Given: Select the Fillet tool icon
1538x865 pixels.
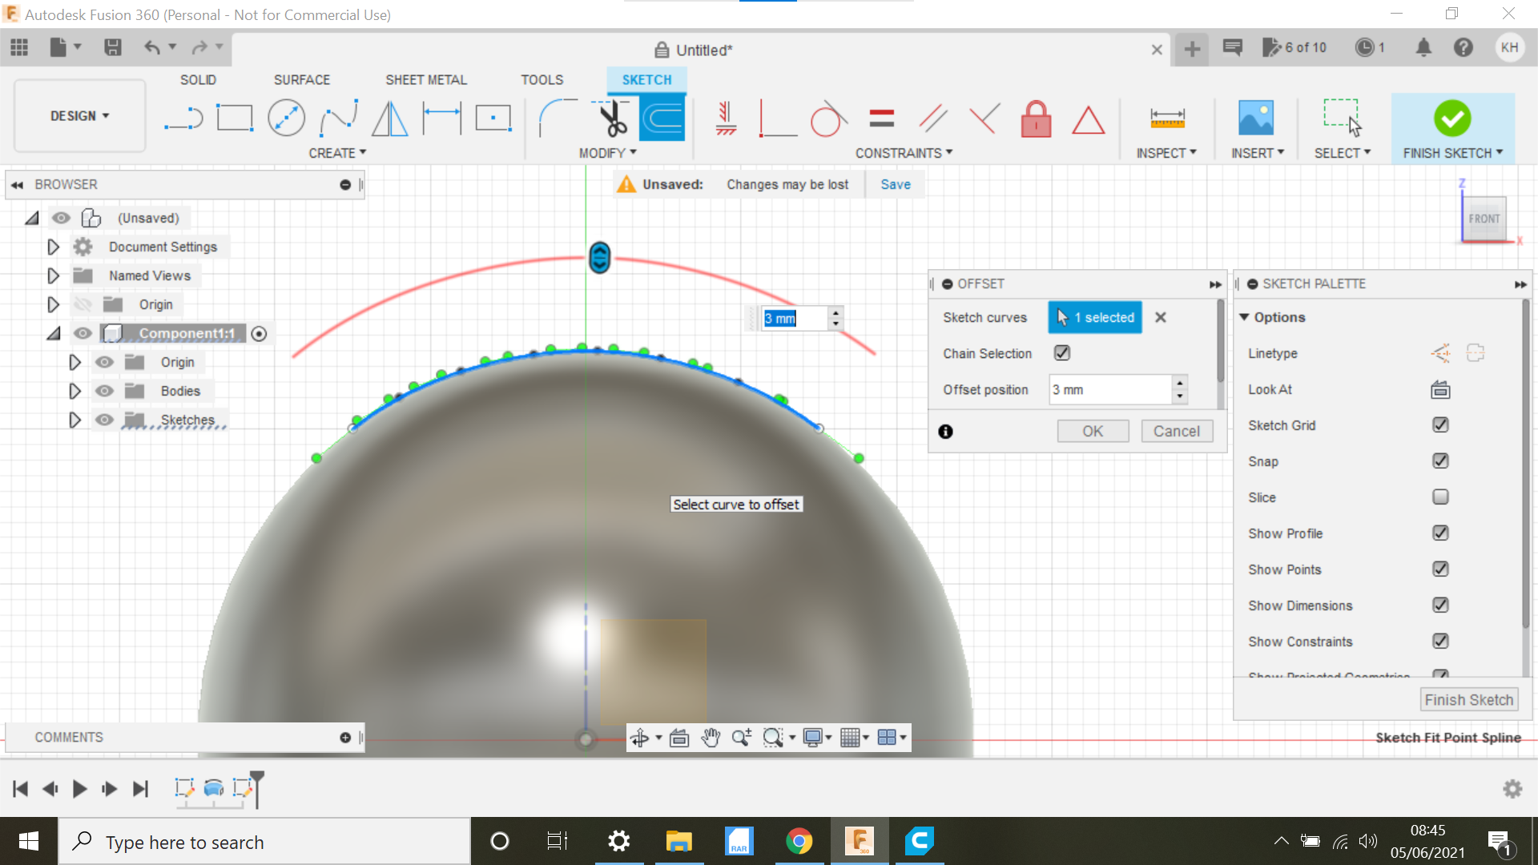Looking at the screenshot, I should [x=554, y=117].
